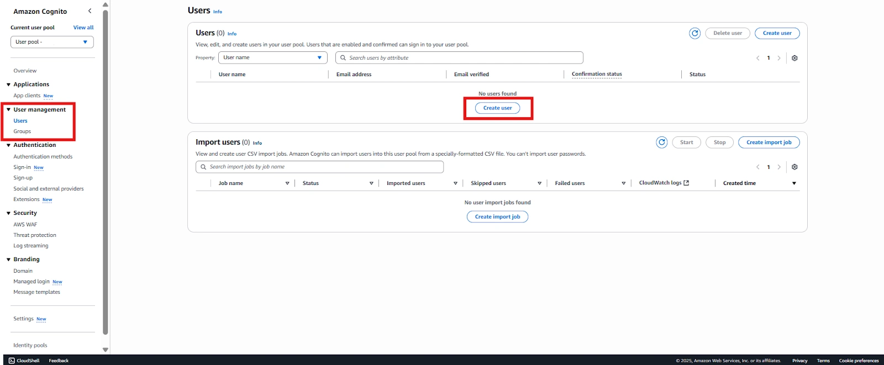This screenshot has width=884, height=365.
Task: Collapse the Security section
Action: click(8, 213)
